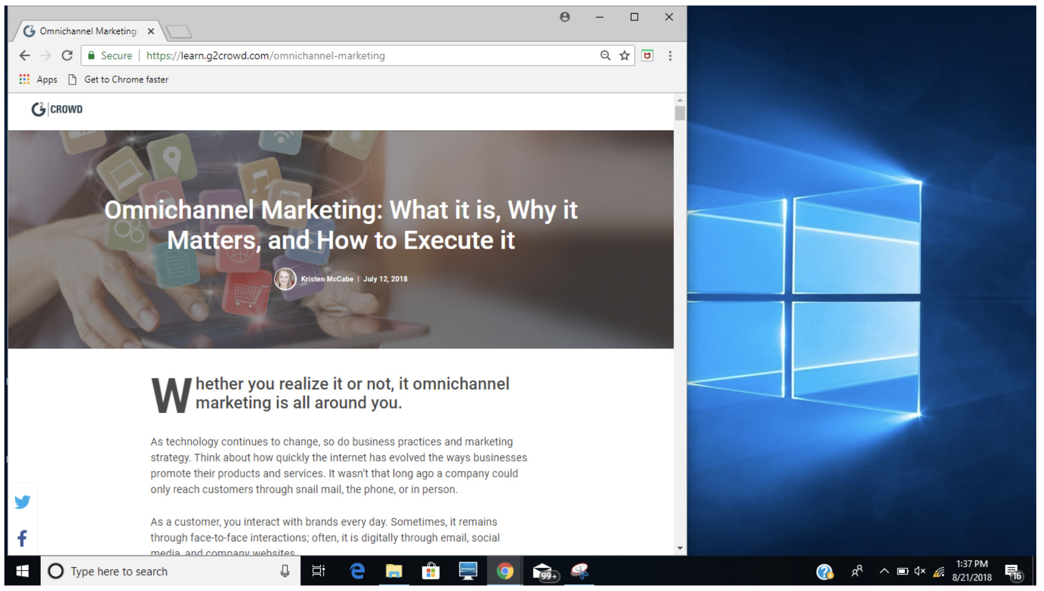
Task: Open the 'Get to Chrome faster' bookmark
Action: click(119, 79)
